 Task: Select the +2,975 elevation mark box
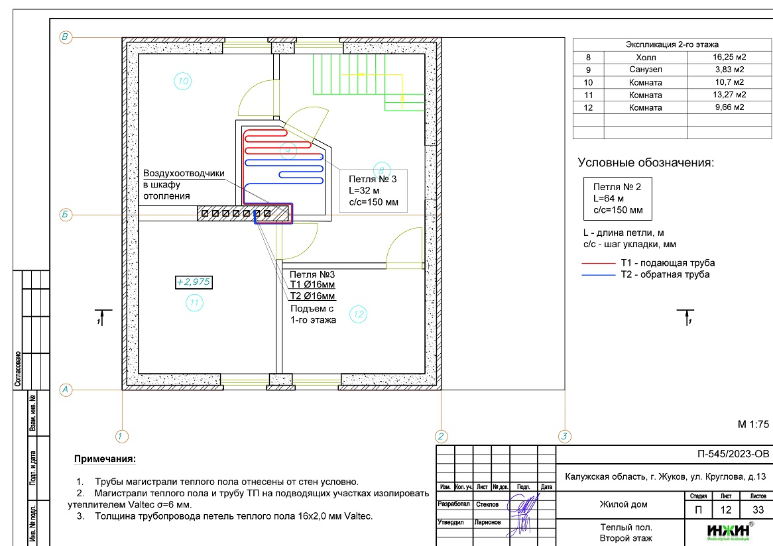click(193, 282)
